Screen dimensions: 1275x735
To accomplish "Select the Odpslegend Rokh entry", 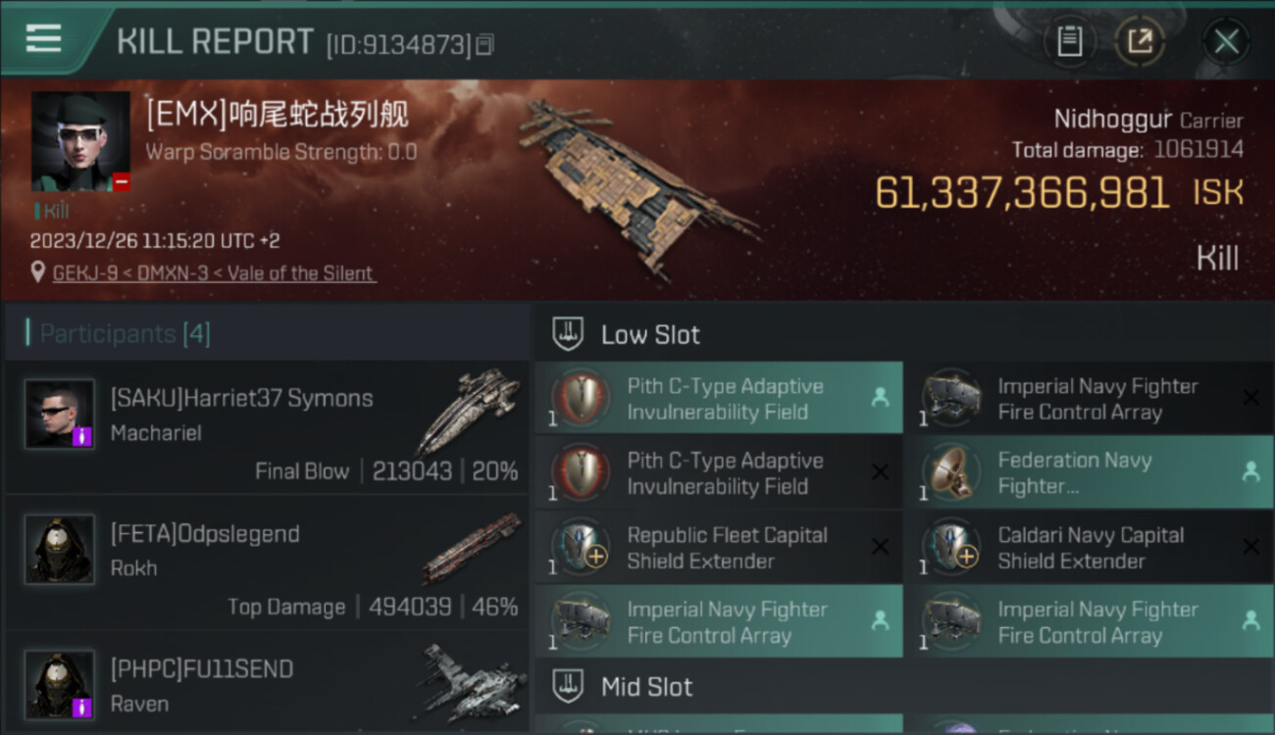I will click(267, 562).
